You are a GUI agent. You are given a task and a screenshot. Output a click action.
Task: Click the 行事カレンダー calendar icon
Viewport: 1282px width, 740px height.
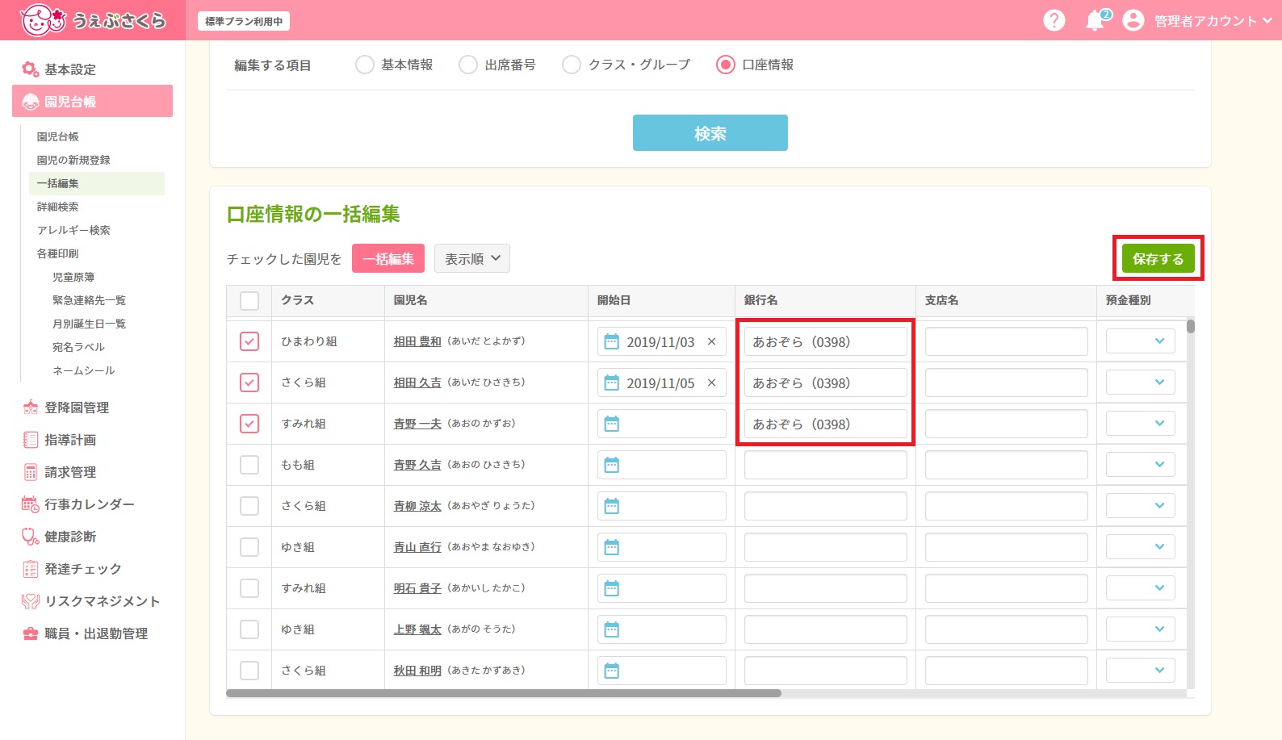(30, 504)
